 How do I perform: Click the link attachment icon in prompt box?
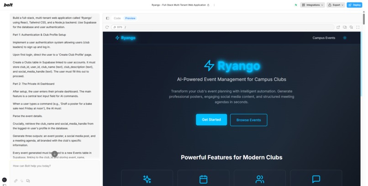[x=16, y=181]
